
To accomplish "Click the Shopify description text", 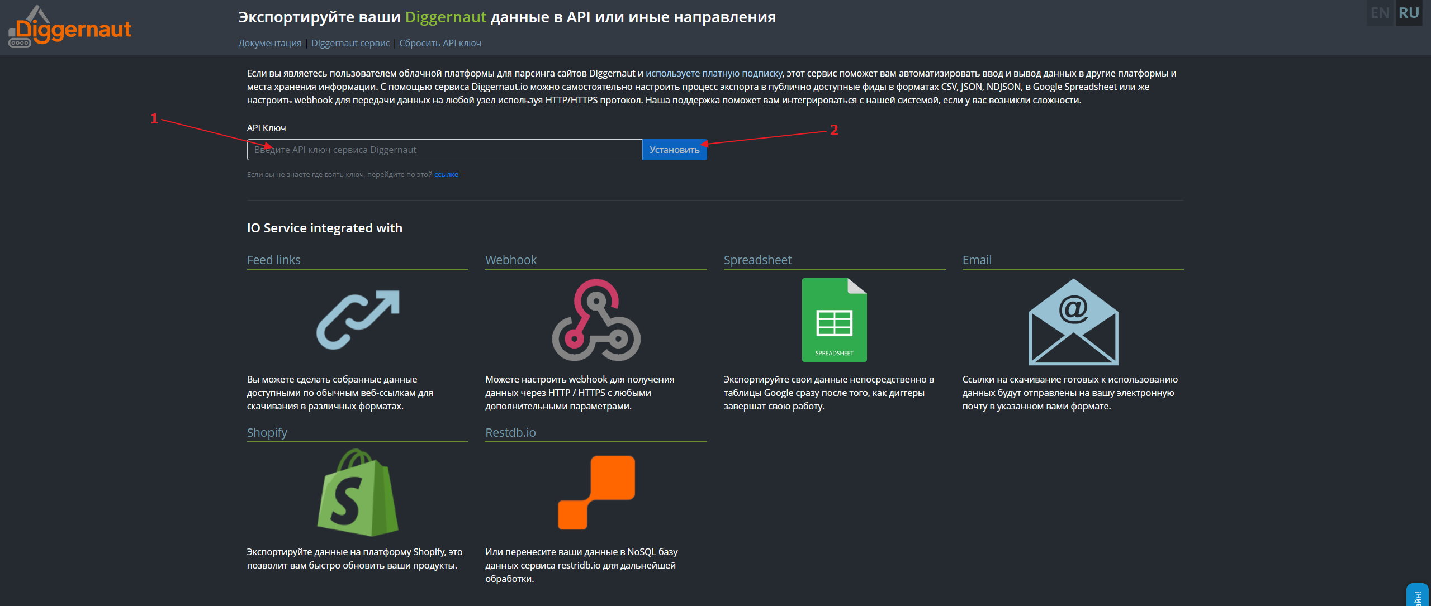I will coord(355,559).
